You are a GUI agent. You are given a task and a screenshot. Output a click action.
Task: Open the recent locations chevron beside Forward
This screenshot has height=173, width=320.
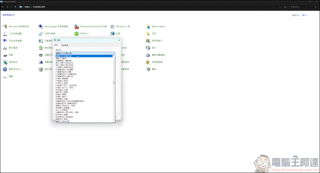click(11, 7)
